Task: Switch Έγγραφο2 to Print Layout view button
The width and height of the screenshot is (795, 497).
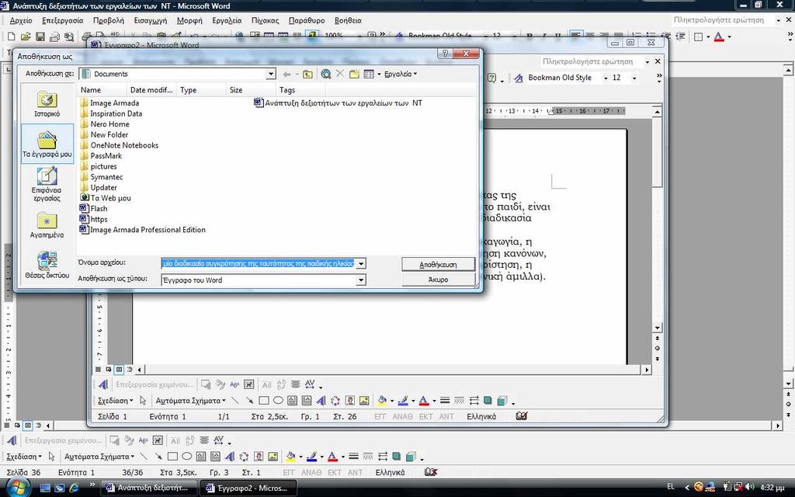Action: 119,369
